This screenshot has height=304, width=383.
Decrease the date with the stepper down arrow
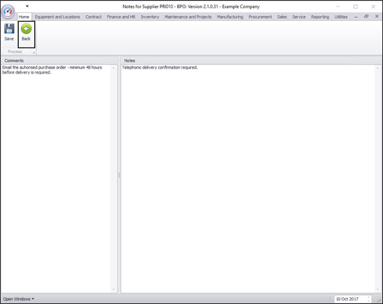tap(369, 301)
